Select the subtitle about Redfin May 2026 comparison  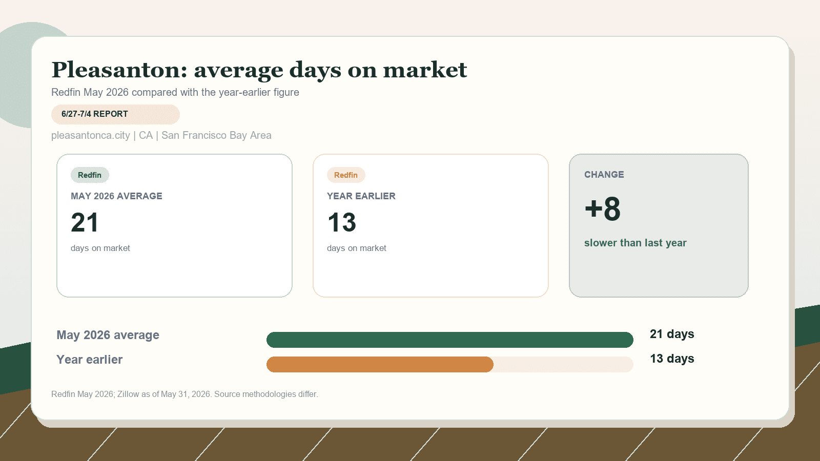click(175, 92)
